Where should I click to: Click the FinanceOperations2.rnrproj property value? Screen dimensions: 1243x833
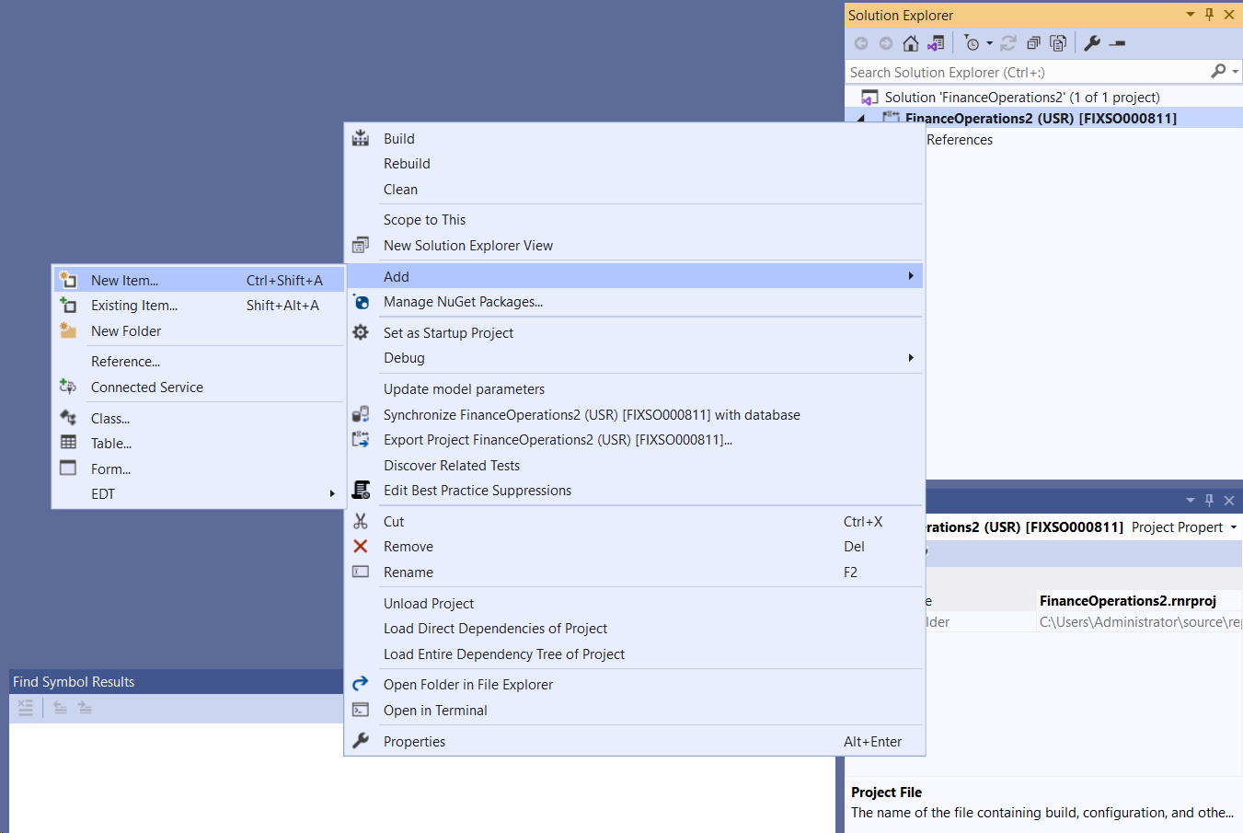click(1128, 601)
